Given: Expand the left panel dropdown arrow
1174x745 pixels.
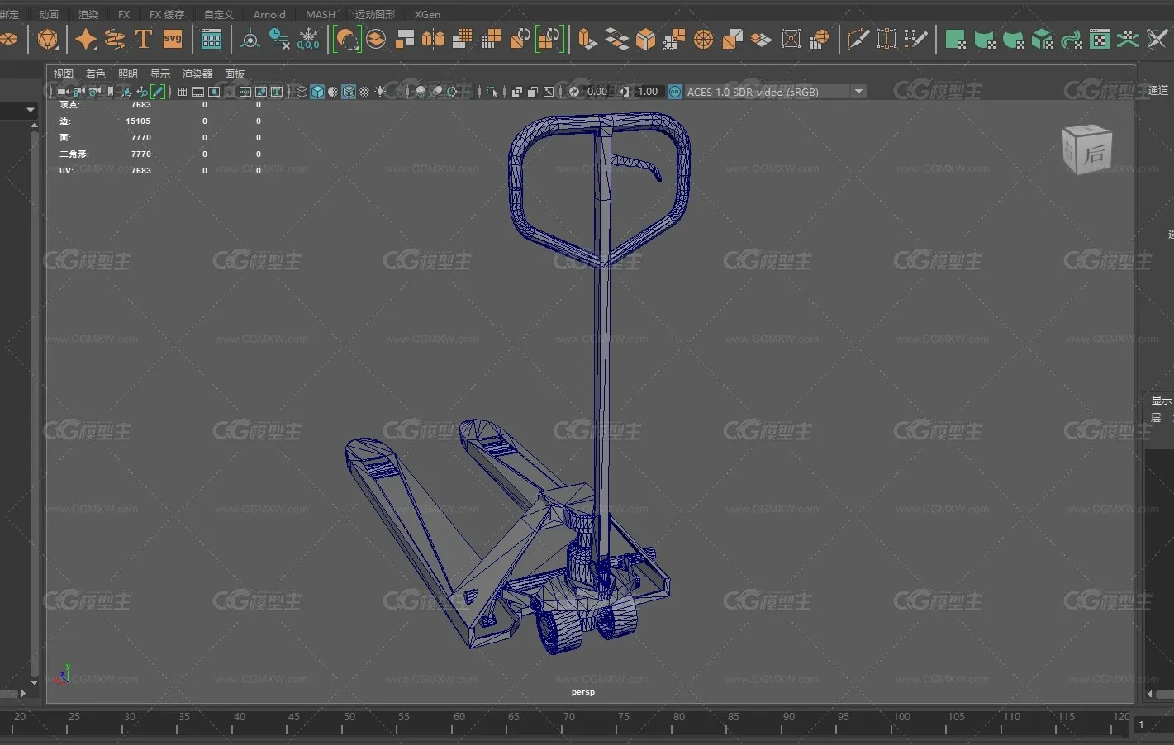Looking at the screenshot, I should coord(31,110).
